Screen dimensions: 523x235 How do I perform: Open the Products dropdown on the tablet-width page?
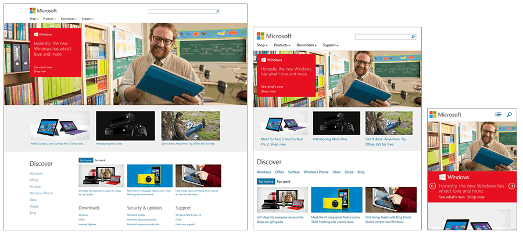pos(282,45)
